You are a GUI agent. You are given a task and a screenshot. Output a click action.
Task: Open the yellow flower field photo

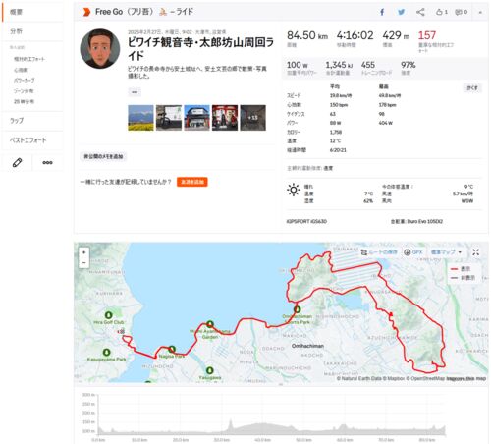tap(140, 118)
